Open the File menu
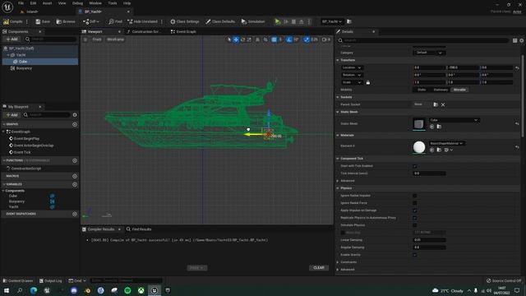Viewport: 526px width, 296px height. point(21,3)
